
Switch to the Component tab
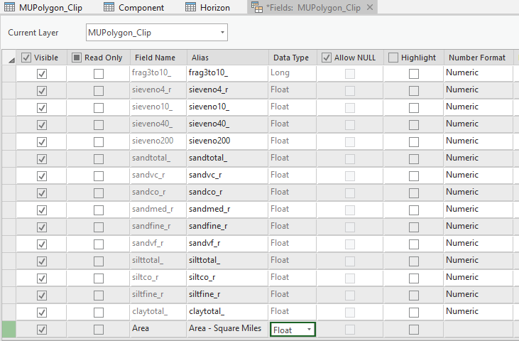pos(141,7)
